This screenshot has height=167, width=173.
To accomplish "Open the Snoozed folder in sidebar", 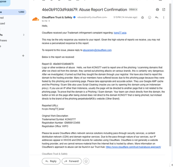I will pos(12,23).
